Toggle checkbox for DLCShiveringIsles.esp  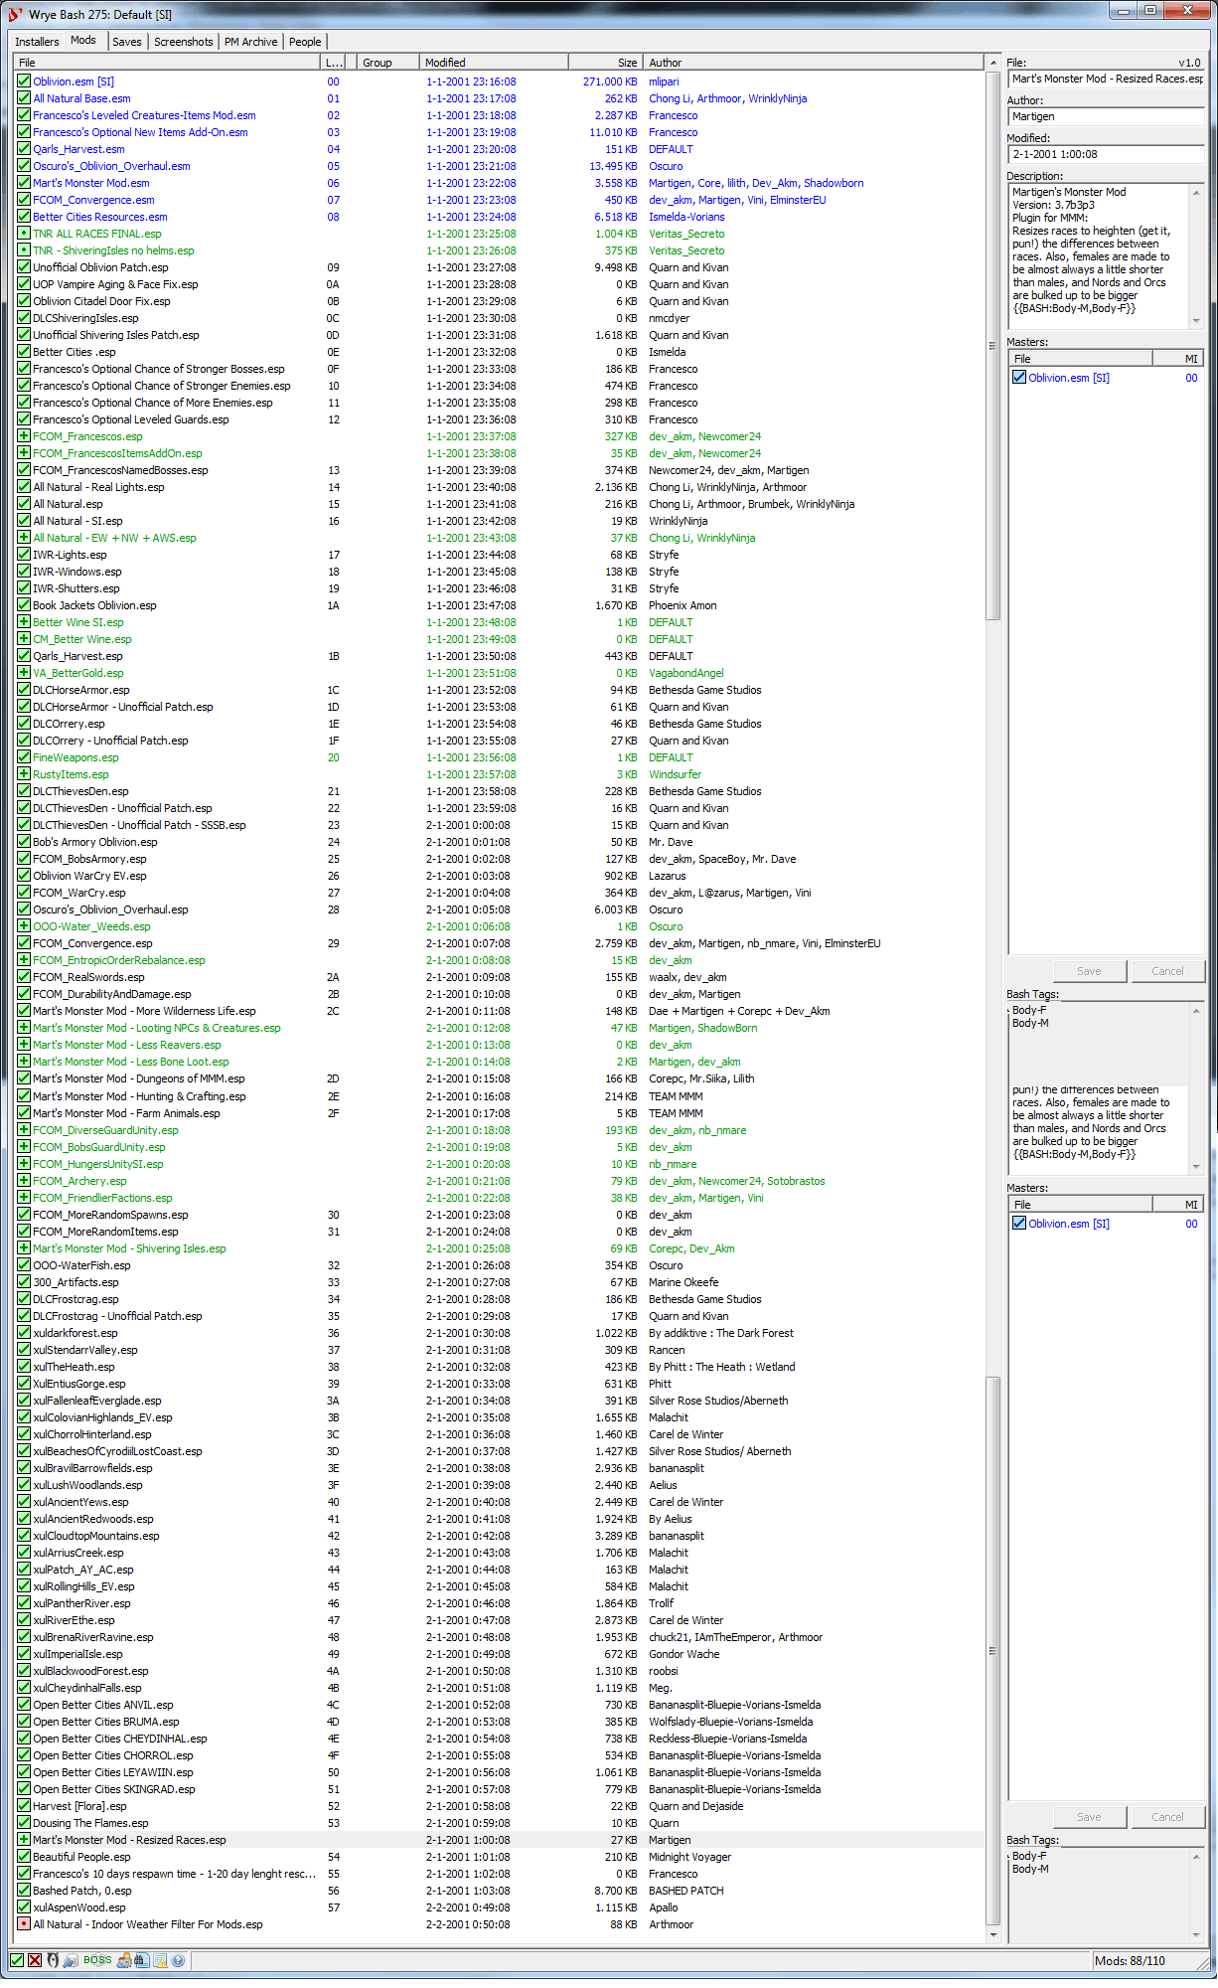point(24,318)
